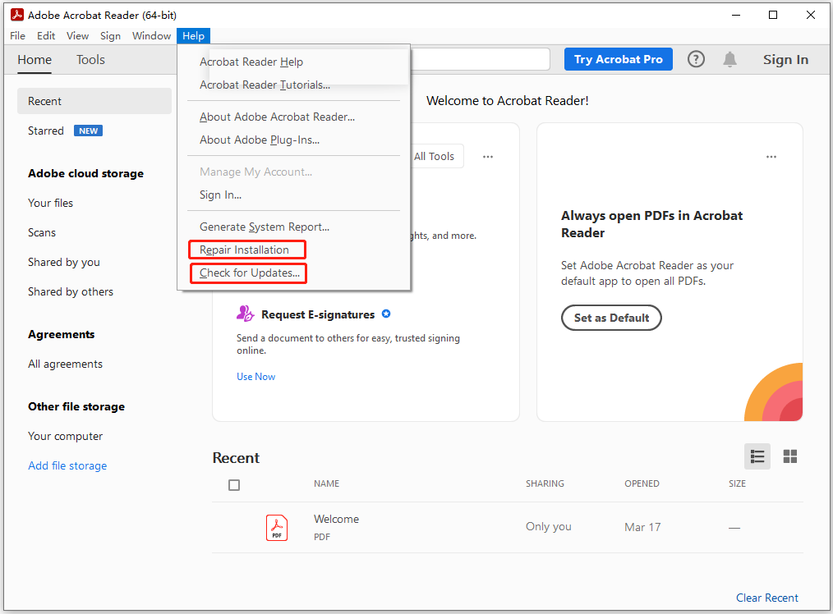The width and height of the screenshot is (833, 614).
Task: Click Only you sharing status
Action: click(548, 526)
